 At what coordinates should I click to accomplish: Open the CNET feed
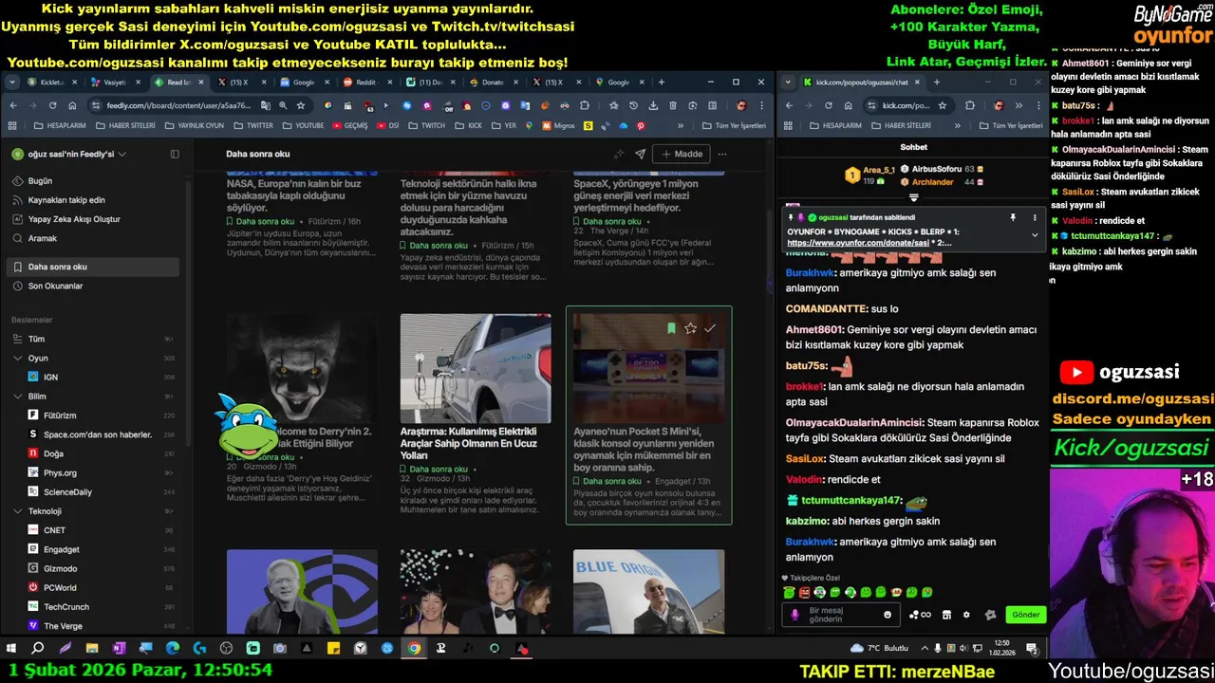click(x=93, y=530)
